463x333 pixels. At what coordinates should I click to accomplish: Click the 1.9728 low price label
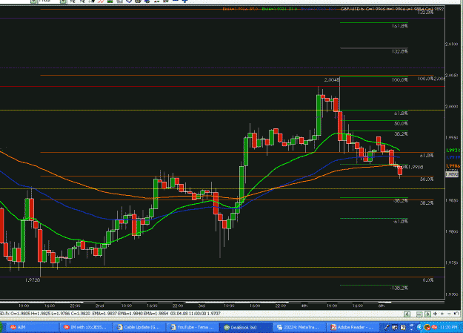[33, 280]
